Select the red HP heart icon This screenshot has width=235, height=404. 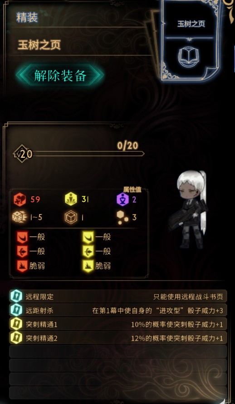pyautogui.click(x=20, y=200)
